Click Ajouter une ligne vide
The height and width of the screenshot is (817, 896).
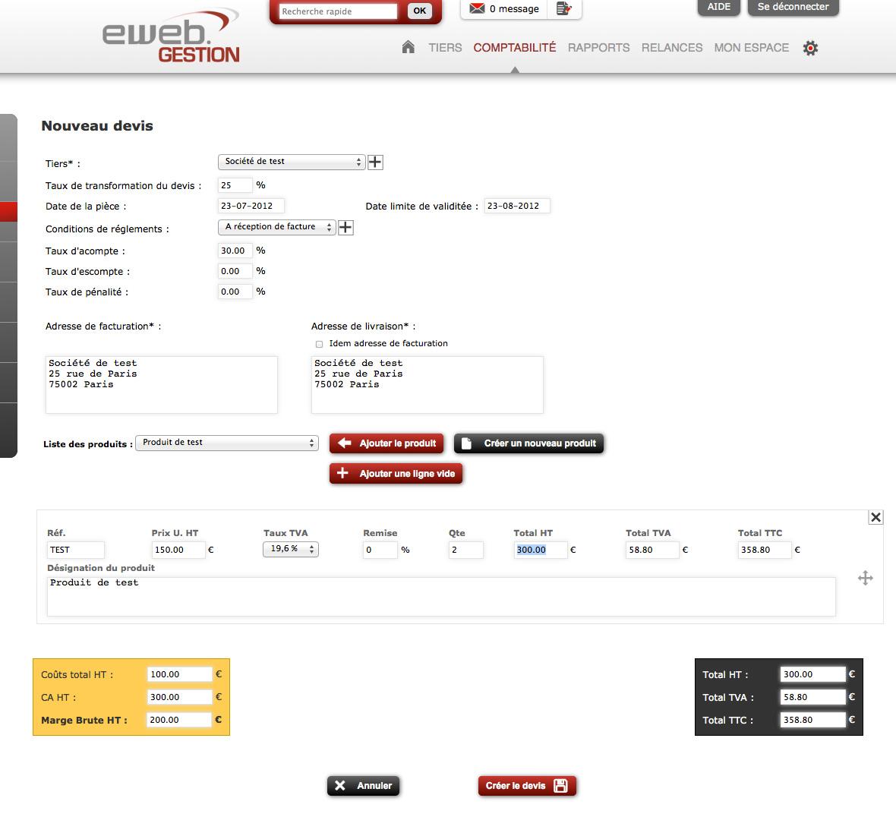[x=396, y=474]
